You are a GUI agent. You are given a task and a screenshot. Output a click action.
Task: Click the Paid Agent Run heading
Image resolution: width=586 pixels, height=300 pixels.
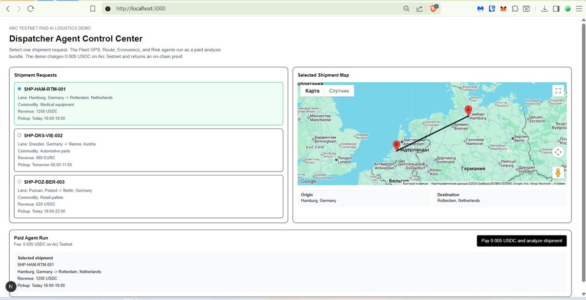[31, 238]
